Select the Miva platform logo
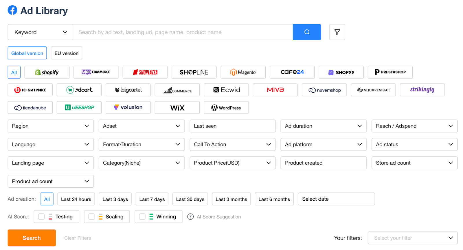 tap(275, 90)
